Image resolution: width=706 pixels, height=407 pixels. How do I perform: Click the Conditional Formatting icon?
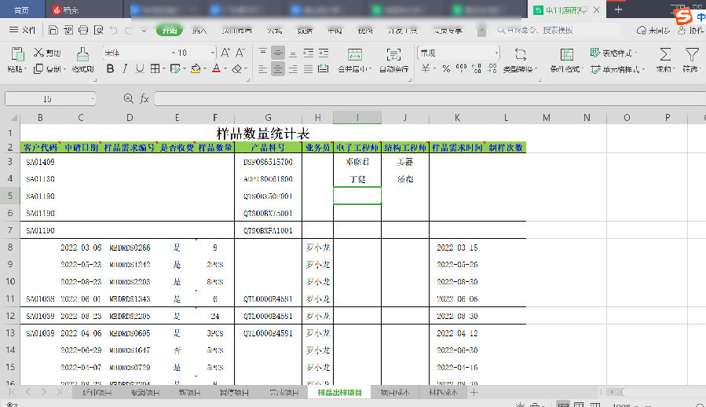pyautogui.click(x=565, y=53)
